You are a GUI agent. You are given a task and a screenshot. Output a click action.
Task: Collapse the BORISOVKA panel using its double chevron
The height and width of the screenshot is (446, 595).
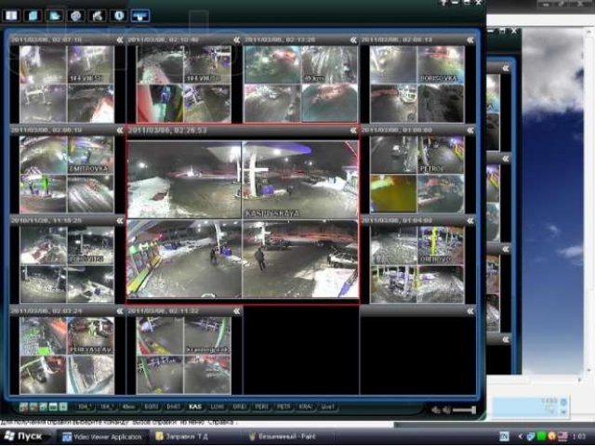472,40
